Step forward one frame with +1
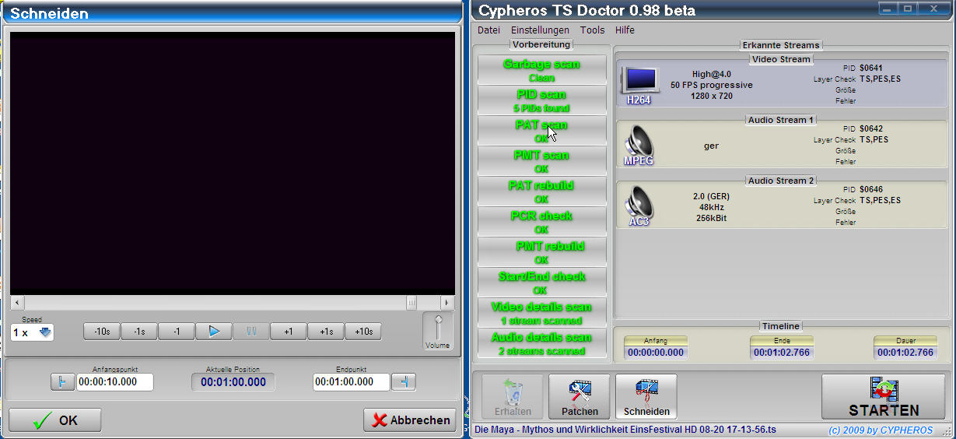This screenshot has height=439, width=956. (x=289, y=332)
